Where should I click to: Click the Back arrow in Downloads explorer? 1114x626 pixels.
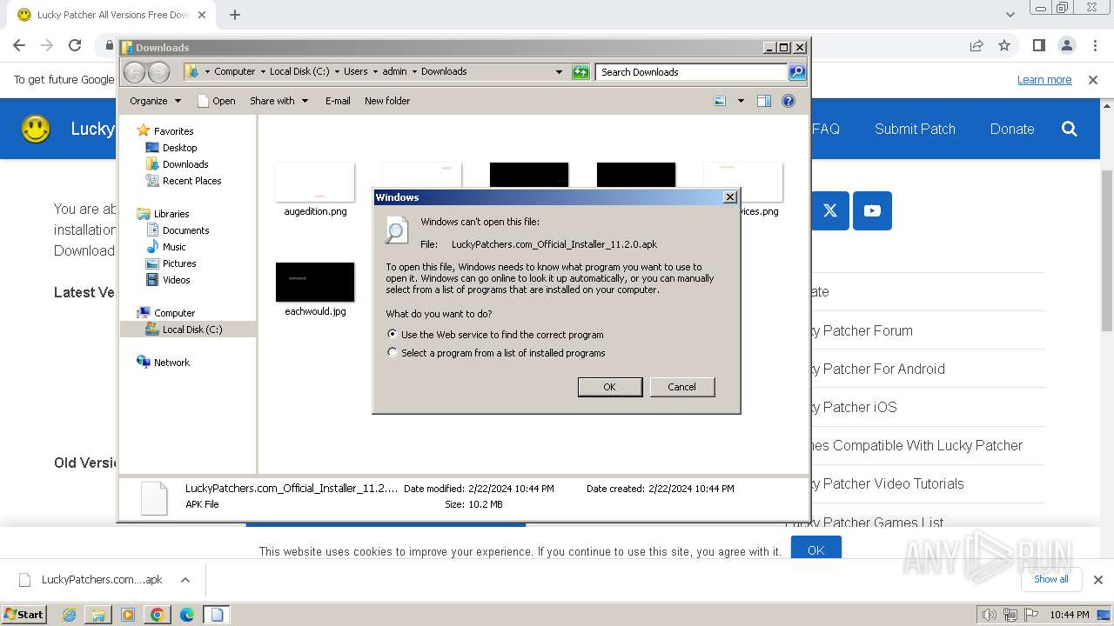tap(134, 72)
